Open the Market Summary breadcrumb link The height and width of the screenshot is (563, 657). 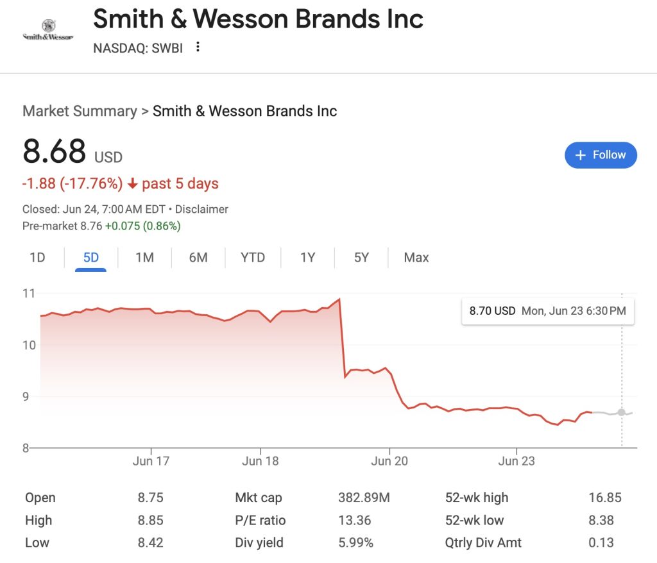coord(79,111)
